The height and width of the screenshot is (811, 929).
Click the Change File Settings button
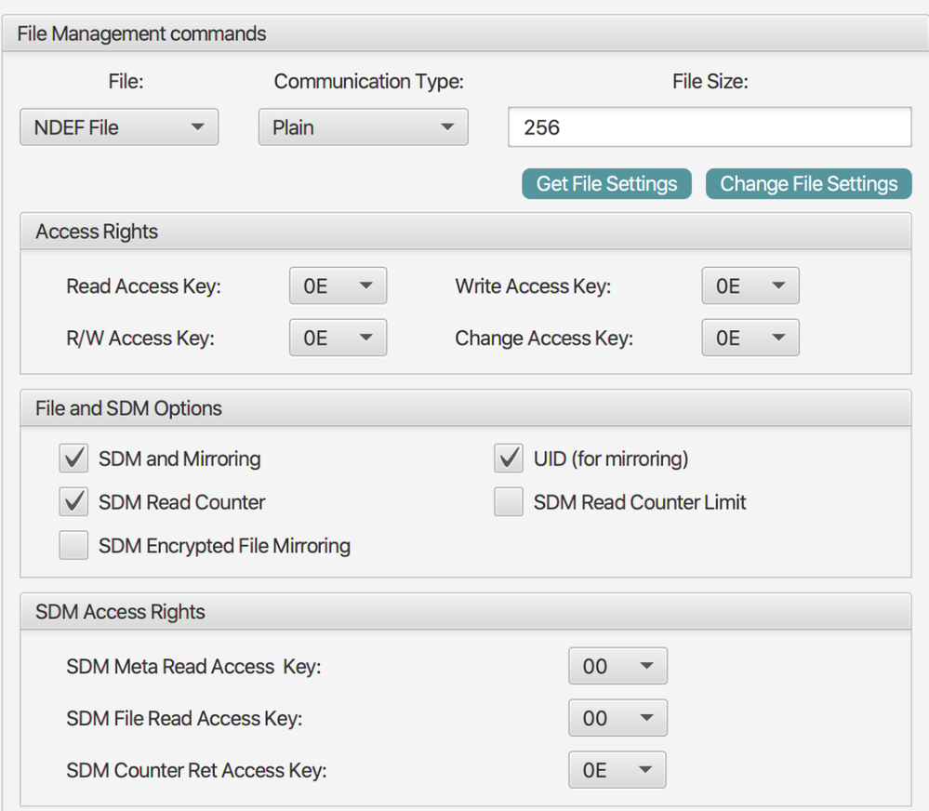tap(808, 183)
